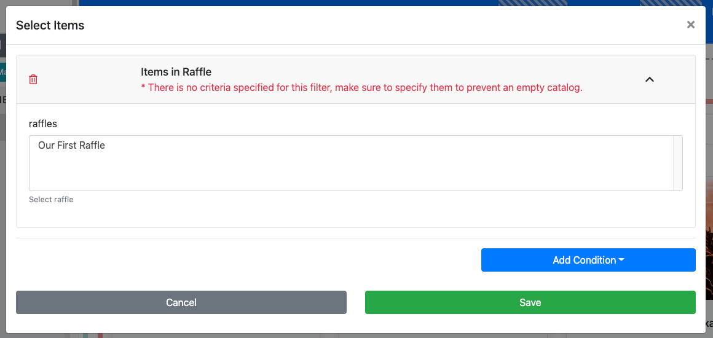Open the Add Condition dropdown
This screenshot has width=713, height=338.
point(588,260)
